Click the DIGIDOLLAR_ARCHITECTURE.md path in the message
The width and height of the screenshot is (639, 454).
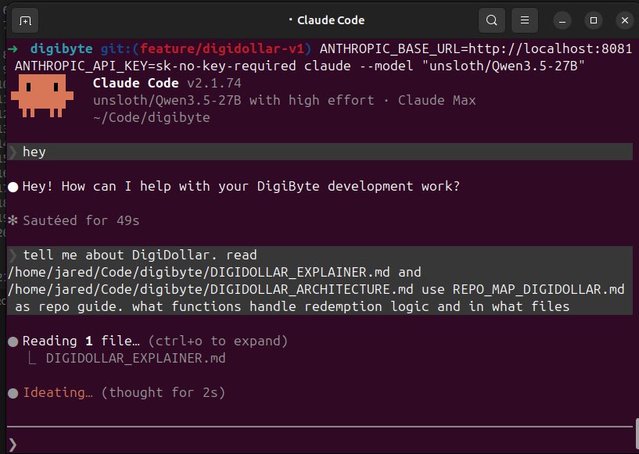tap(210, 289)
